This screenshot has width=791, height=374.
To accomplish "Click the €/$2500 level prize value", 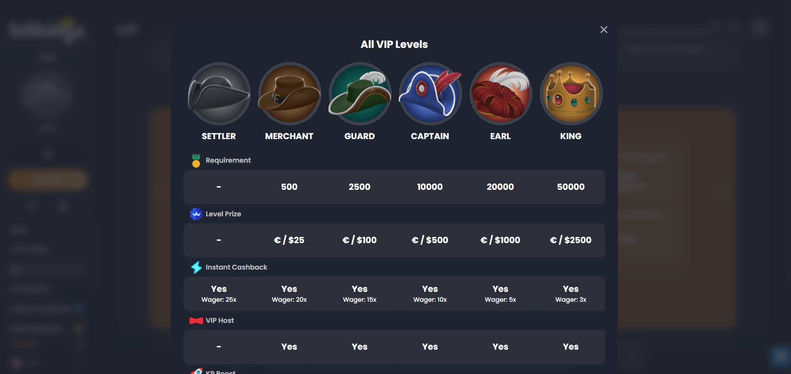I will pyautogui.click(x=571, y=240).
